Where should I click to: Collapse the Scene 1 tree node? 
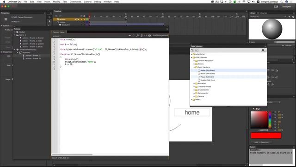[x=14, y=35]
